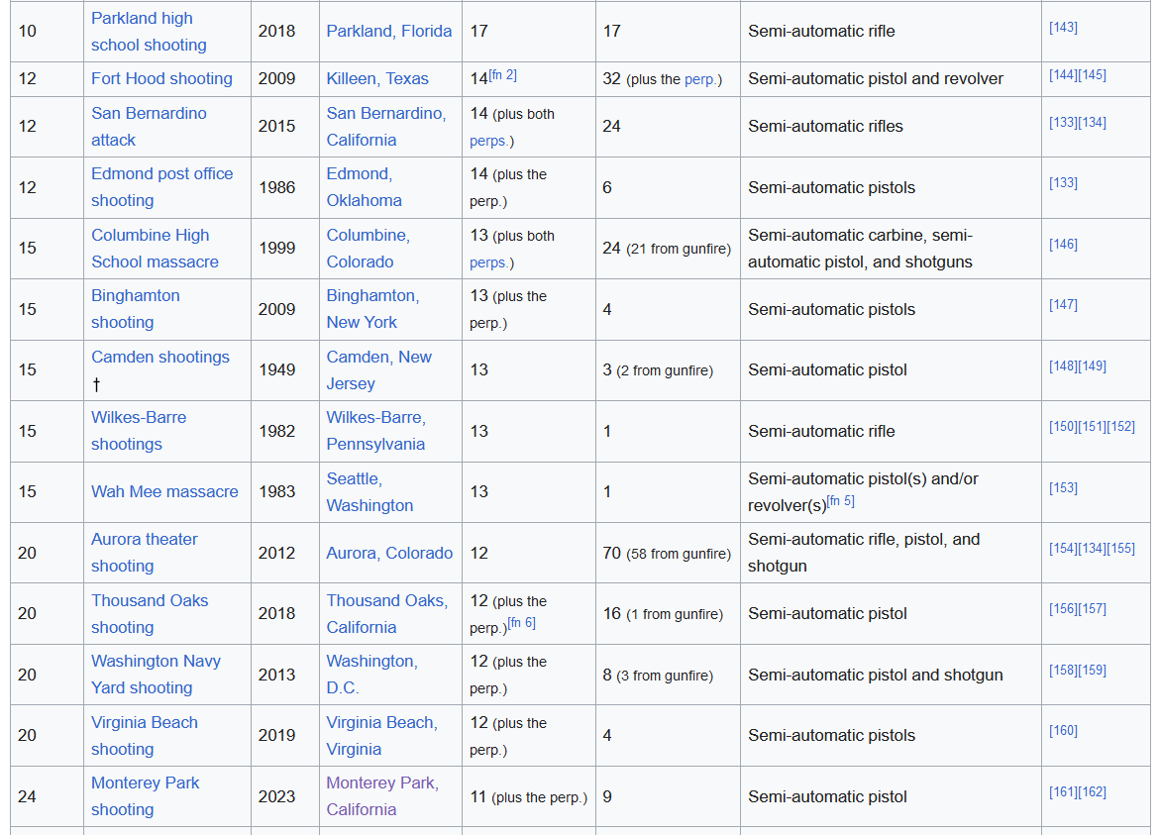This screenshot has width=1160, height=835.
Task: Open the Fort Hood shooting article
Action: [161, 78]
